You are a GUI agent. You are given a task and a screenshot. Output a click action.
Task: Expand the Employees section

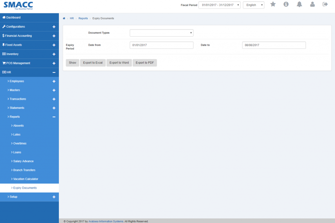pos(54,81)
